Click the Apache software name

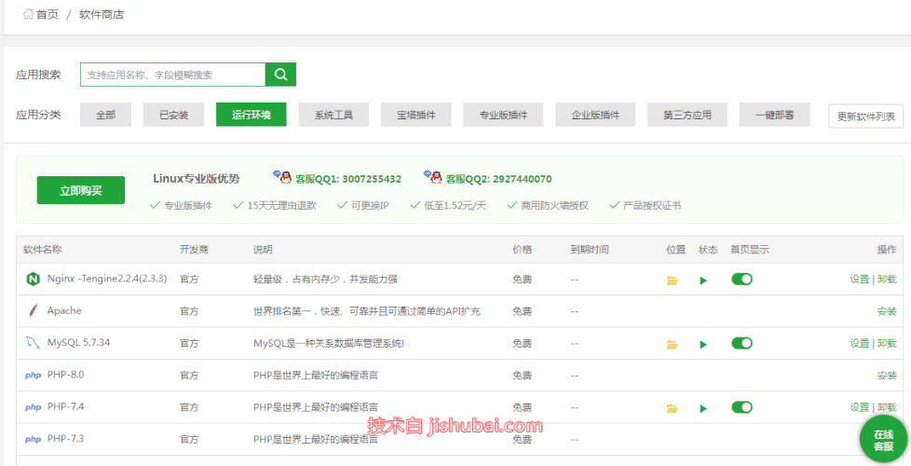coord(64,310)
